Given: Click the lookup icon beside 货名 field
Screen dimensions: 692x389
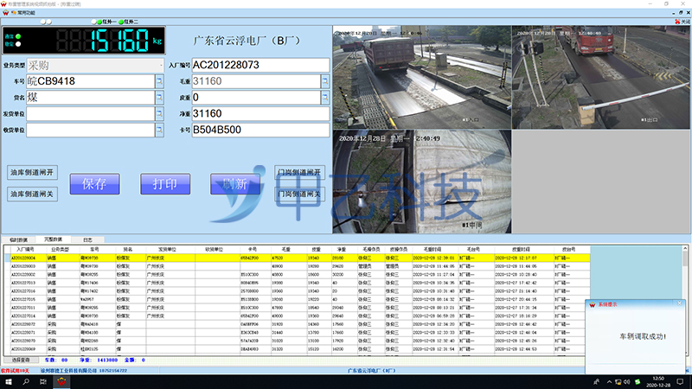Looking at the screenshot, I should click(x=159, y=98).
